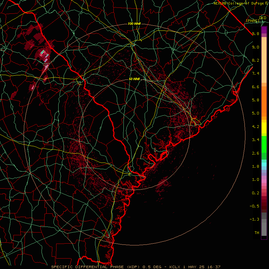Viewport: 269px width, 269px height.
Task: Click the "6.6" value on the color scale
Action: [256, 87]
